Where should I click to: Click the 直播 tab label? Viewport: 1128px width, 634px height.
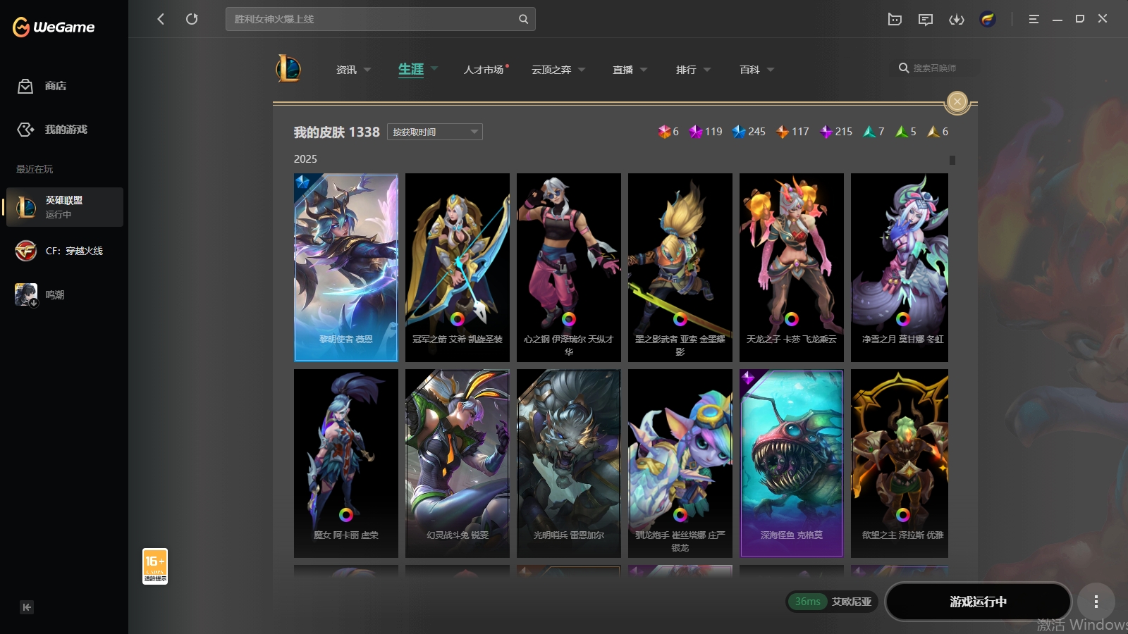(x=623, y=70)
